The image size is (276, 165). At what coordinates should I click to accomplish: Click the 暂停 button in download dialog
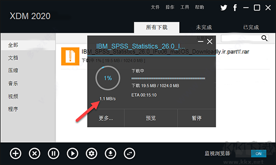point(196,118)
